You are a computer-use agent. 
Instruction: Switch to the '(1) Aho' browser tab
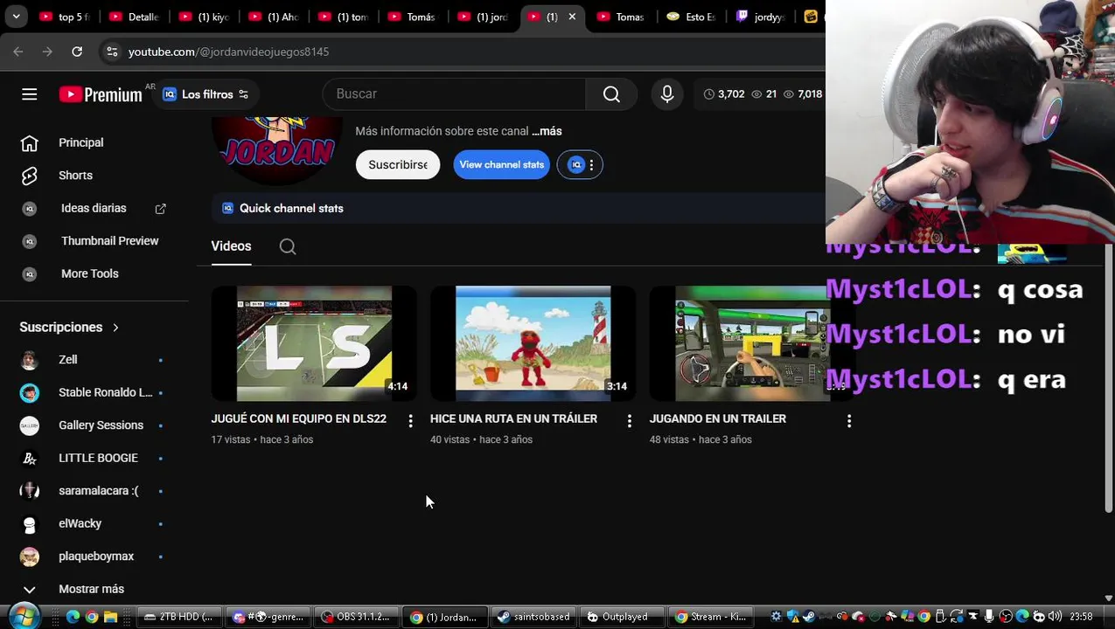[275, 17]
